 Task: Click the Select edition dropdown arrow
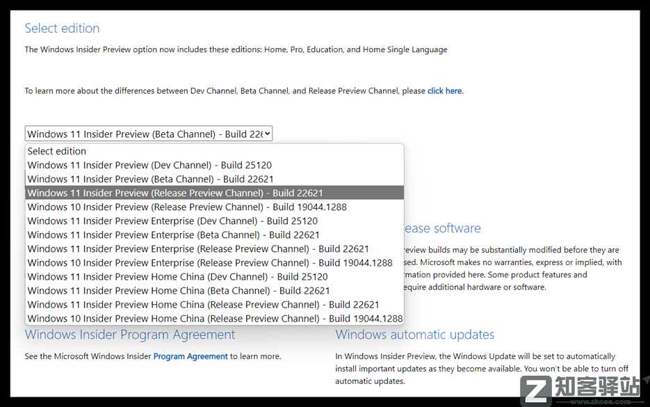click(x=268, y=134)
